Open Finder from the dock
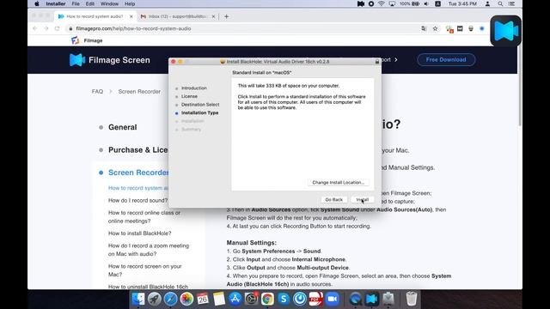The width and height of the screenshot is (550, 309). tap(138, 299)
